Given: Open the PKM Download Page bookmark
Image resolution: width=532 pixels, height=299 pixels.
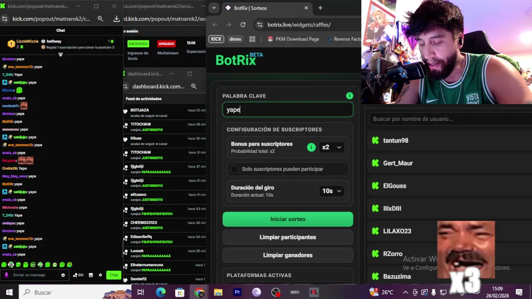Looking at the screenshot, I should pos(293,39).
